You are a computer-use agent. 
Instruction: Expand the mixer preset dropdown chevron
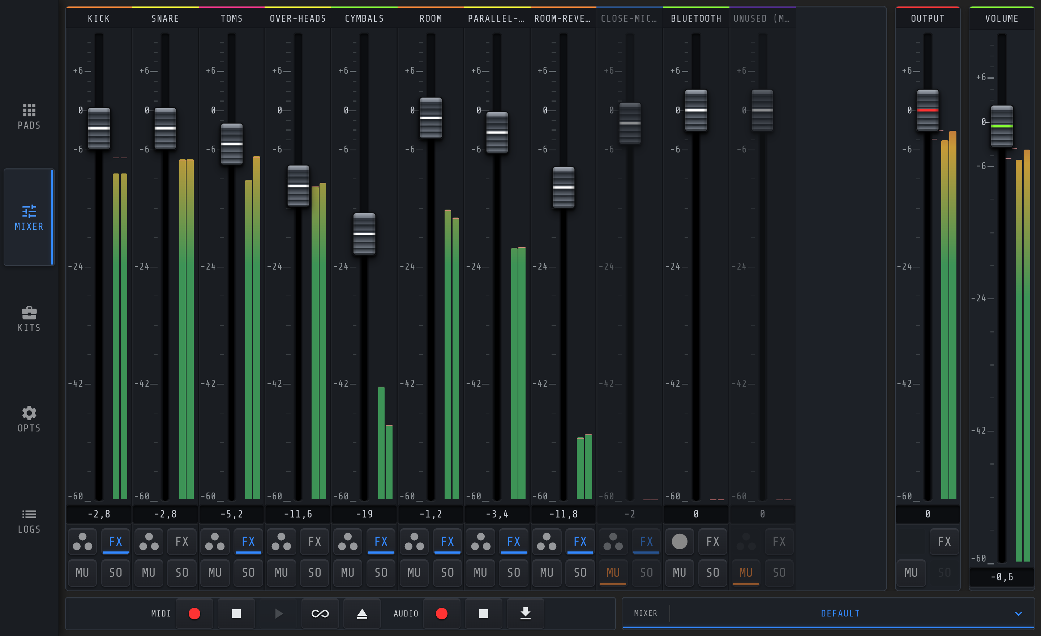(x=1018, y=613)
